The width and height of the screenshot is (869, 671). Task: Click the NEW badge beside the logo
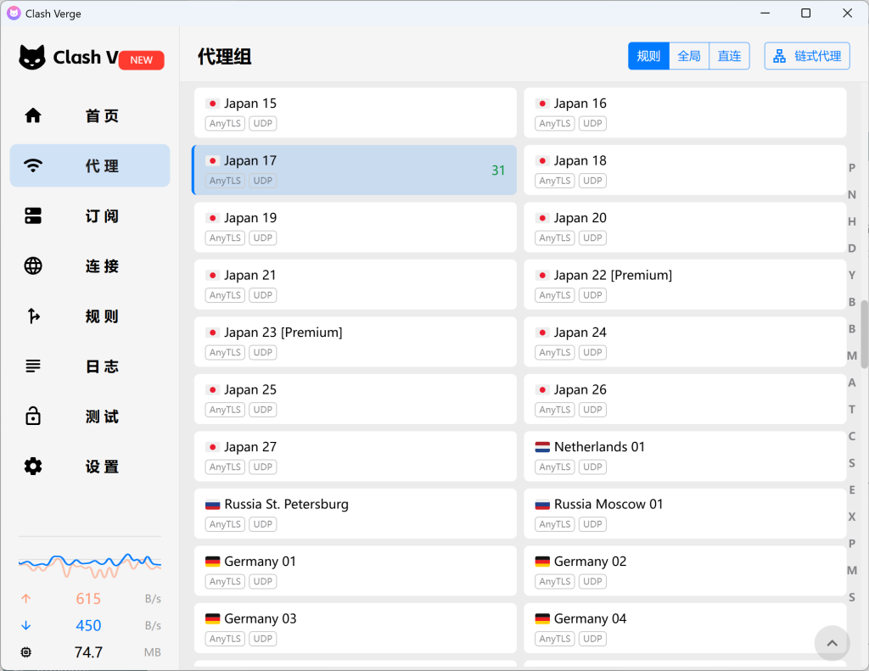tap(142, 60)
